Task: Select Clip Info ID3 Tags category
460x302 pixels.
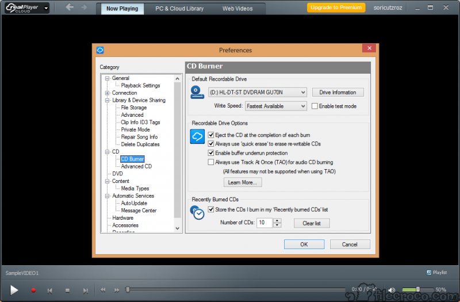Action: pos(140,122)
